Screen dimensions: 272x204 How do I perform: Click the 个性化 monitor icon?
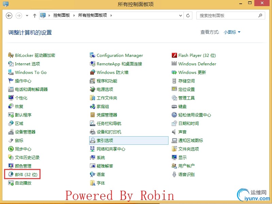11,98
